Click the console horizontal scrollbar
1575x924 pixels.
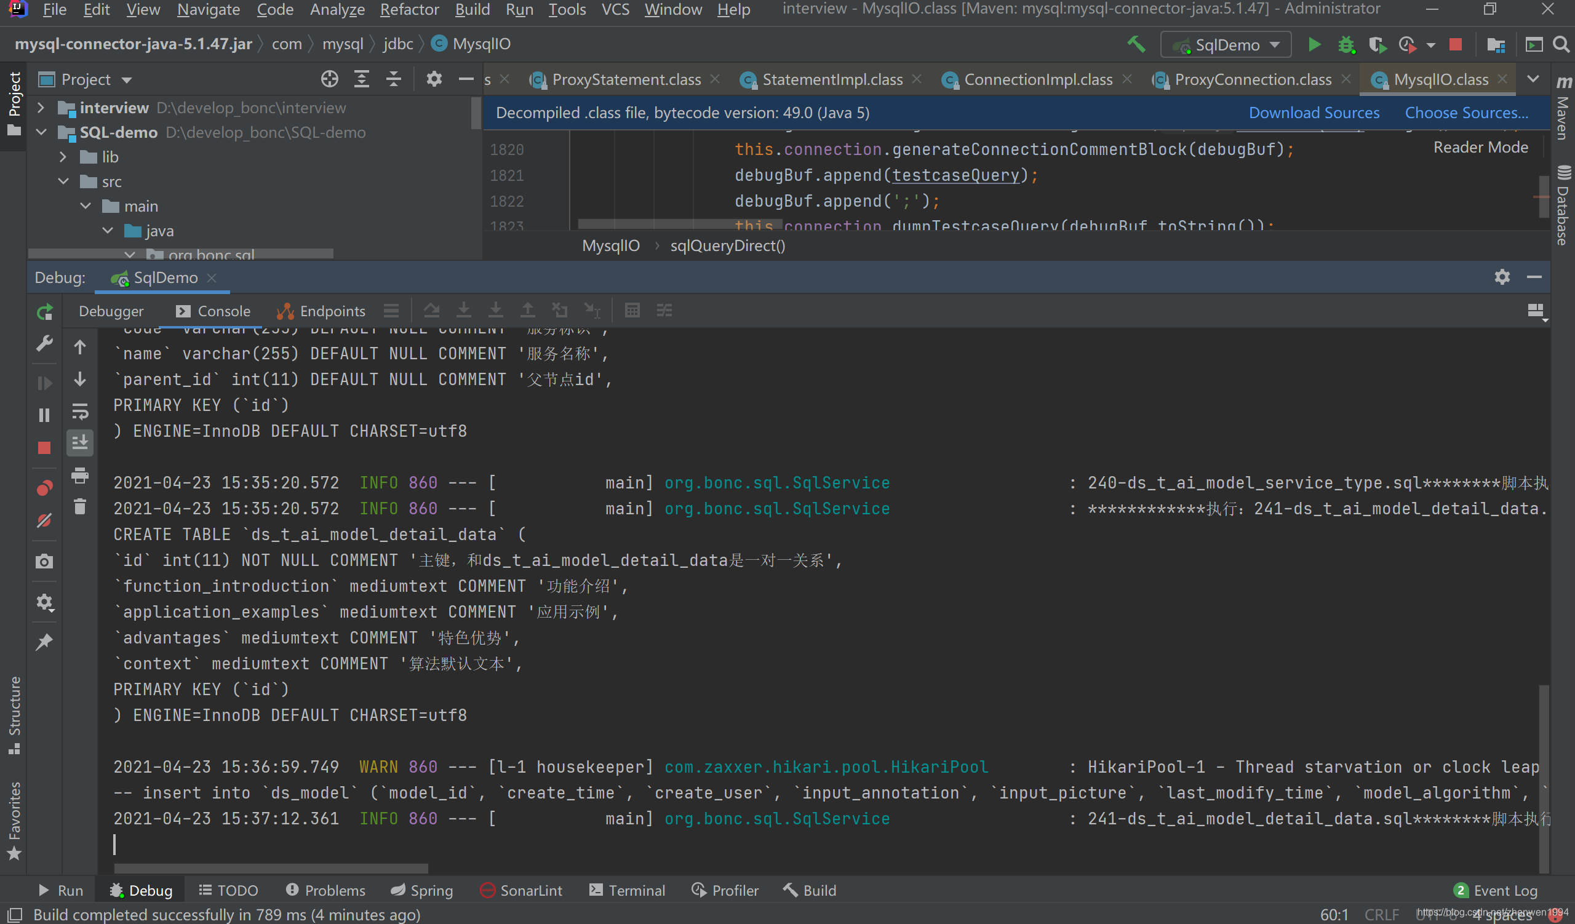click(271, 868)
